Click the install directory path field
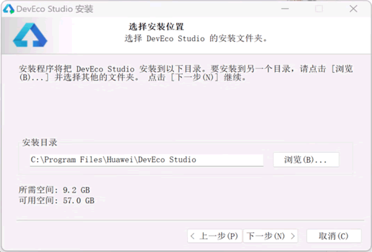This screenshot has height=252, width=372. [146, 160]
